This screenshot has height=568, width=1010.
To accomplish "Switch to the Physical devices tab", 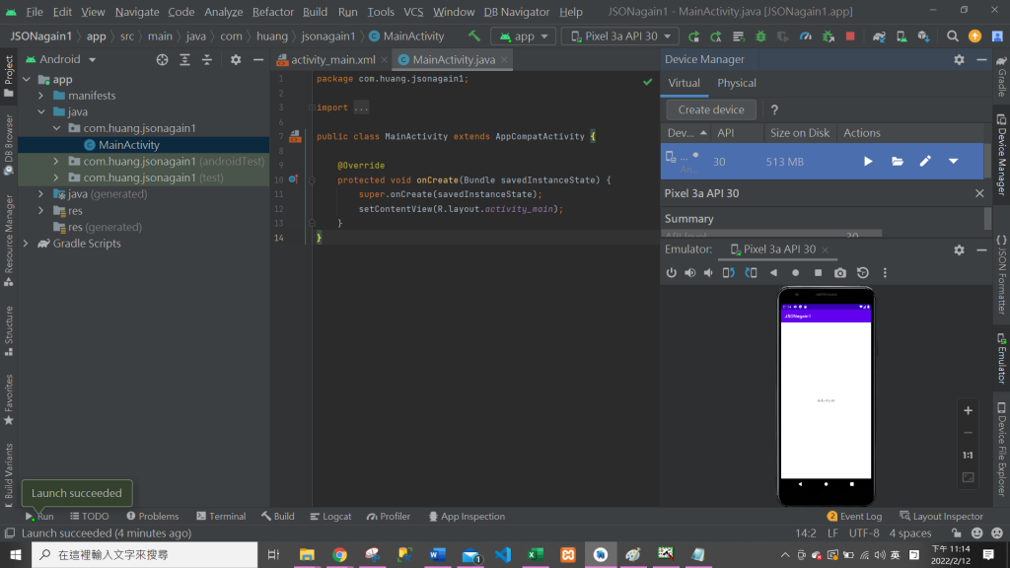I will [737, 83].
